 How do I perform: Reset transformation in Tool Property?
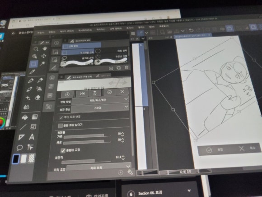pos(67,94)
